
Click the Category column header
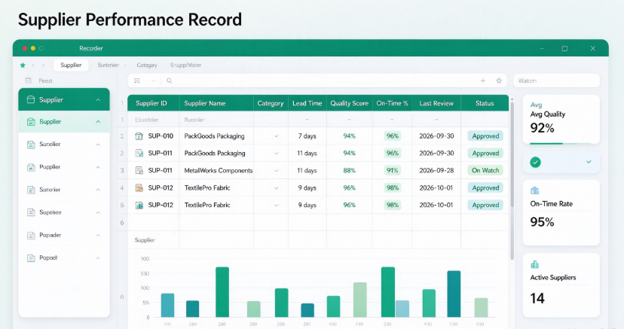click(x=271, y=103)
